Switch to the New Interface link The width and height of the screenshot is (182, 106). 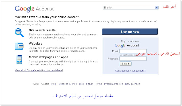tap(133, 84)
